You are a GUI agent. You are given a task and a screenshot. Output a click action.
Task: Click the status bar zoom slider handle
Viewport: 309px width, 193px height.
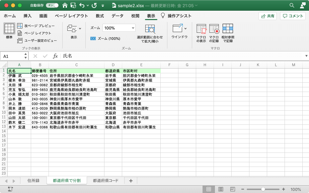tap(263, 189)
